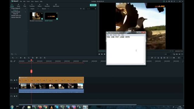
Task: Switch to the Audio tab
Action: click(x=18, y=5)
